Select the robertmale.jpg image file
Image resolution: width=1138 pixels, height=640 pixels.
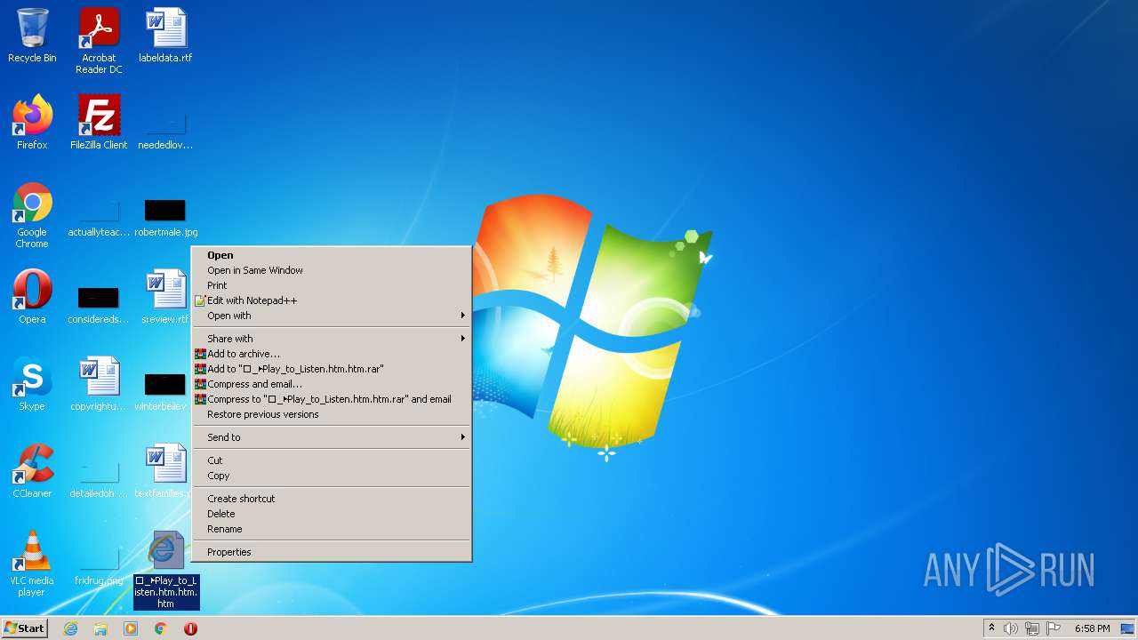(165, 219)
